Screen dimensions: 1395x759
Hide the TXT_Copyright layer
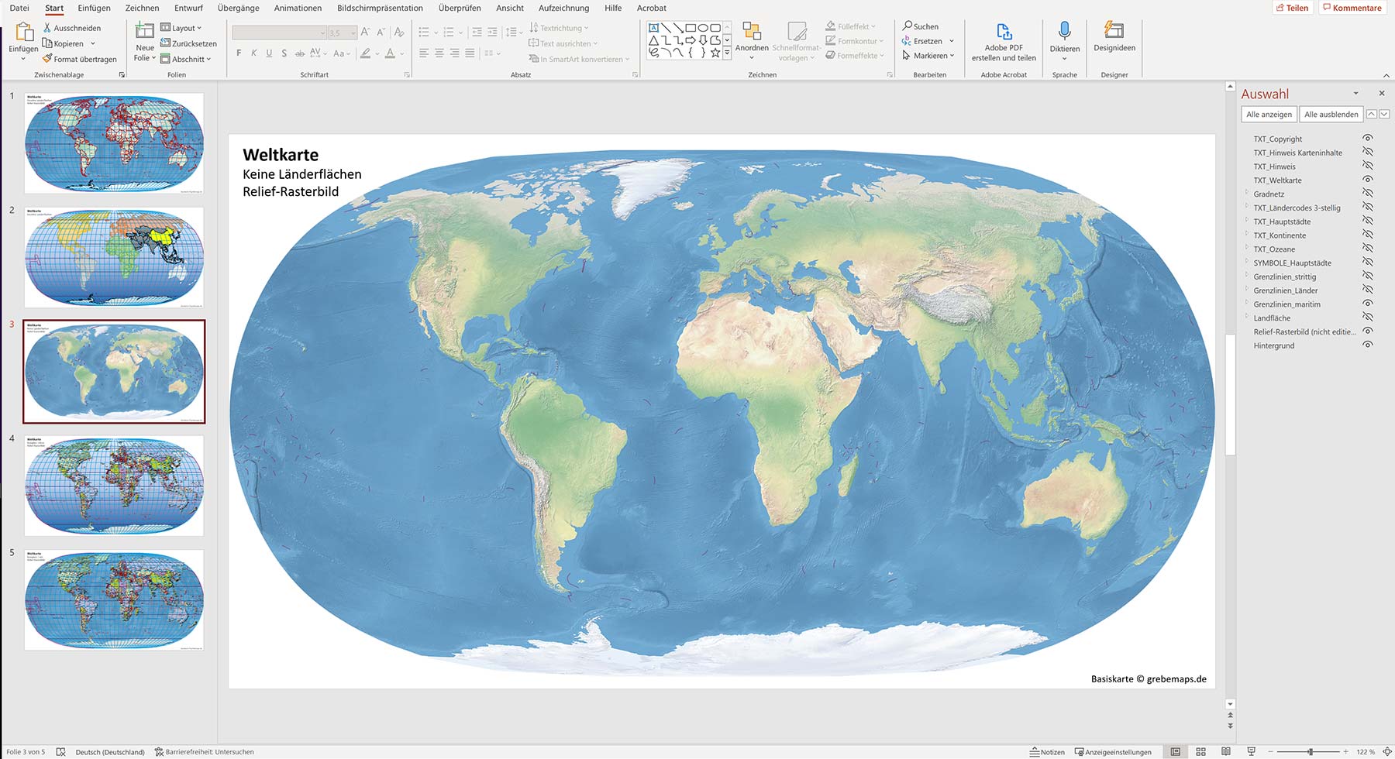pos(1368,139)
